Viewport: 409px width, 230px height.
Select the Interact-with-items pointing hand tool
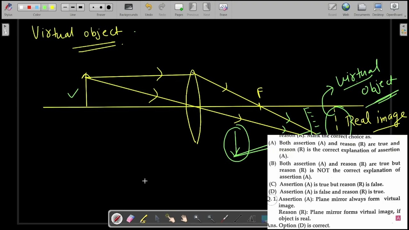[170, 218]
